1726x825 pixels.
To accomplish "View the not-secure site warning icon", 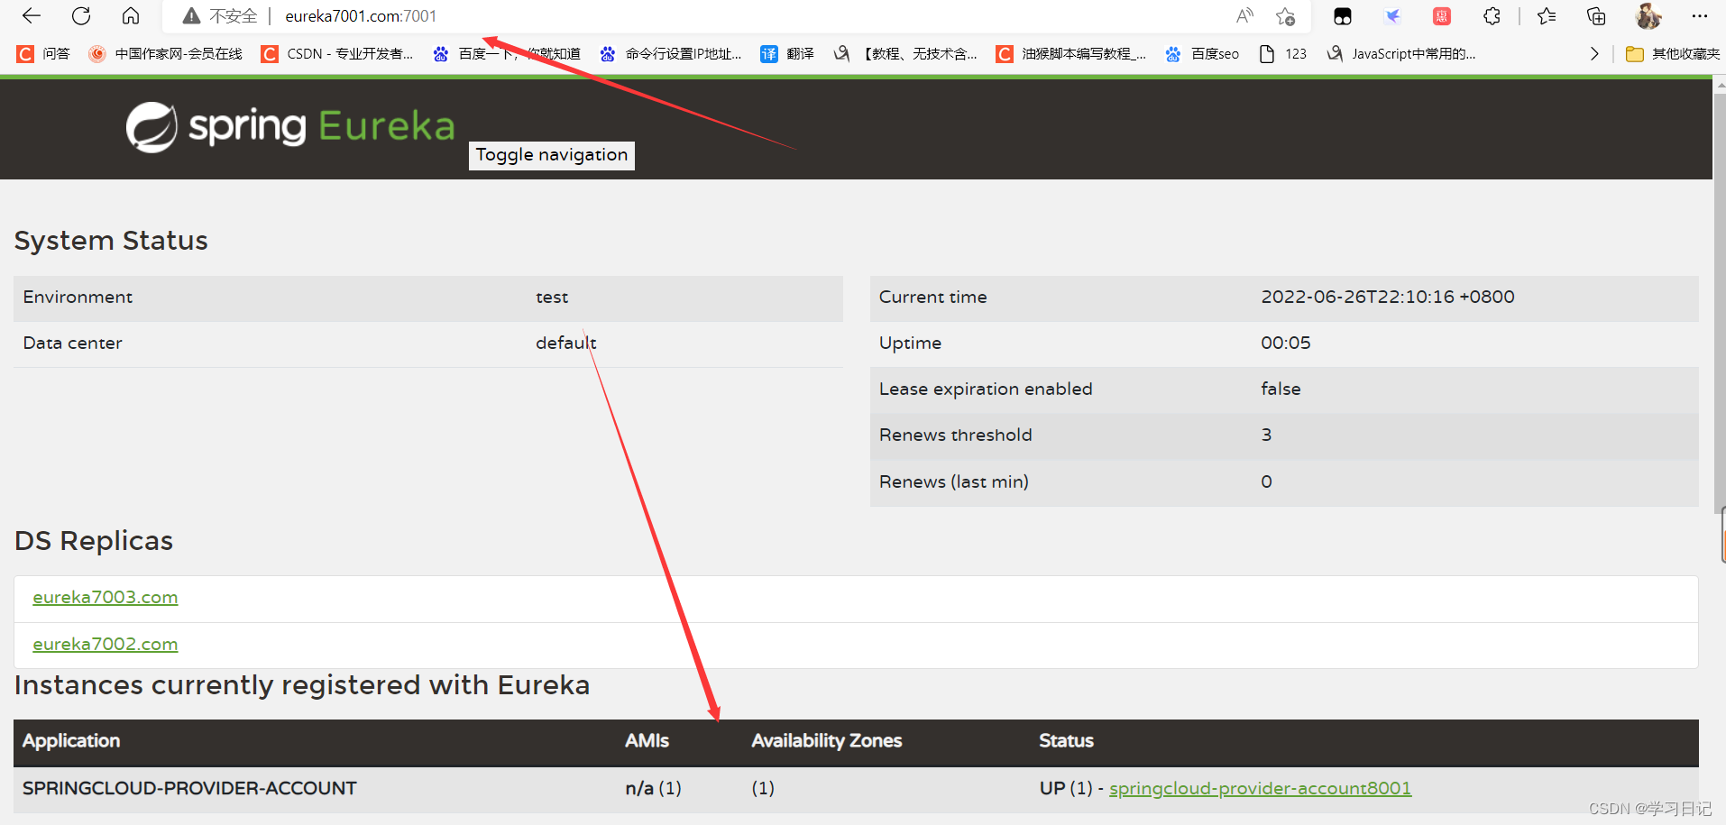I will (x=191, y=15).
